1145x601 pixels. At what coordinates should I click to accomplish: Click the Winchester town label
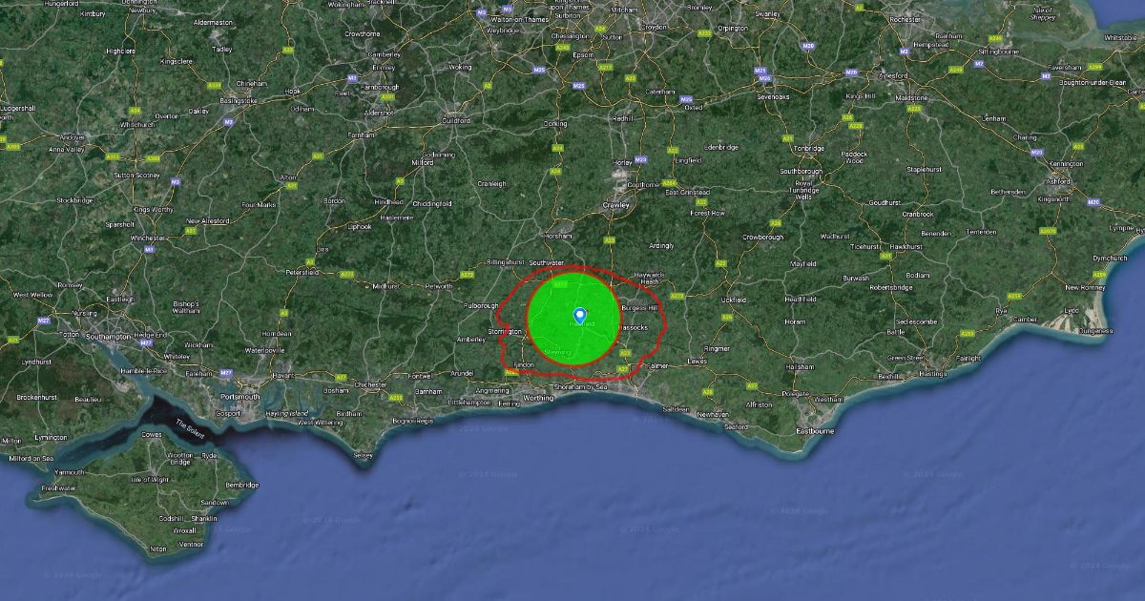[x=148, y=238]
